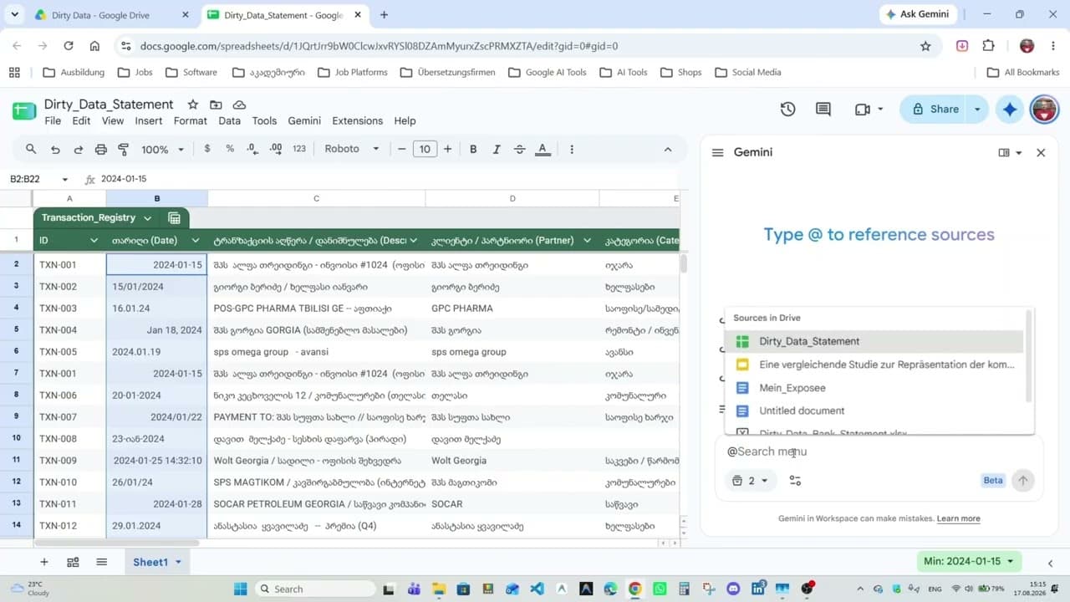Screen dimensions: 1070x602
Task: Open the Insert menu
Action: click(x=149, y=120)
